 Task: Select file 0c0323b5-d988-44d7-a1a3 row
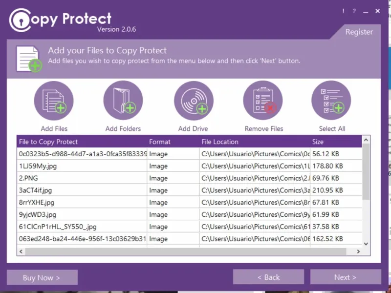click(x=189, y=154)
